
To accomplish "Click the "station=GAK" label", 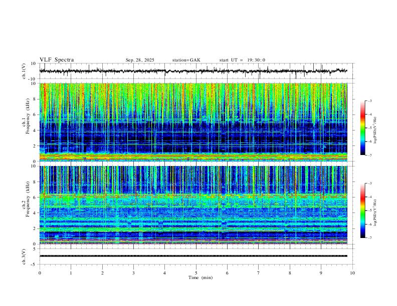I will pyautogui.click(x=186, y=60).
